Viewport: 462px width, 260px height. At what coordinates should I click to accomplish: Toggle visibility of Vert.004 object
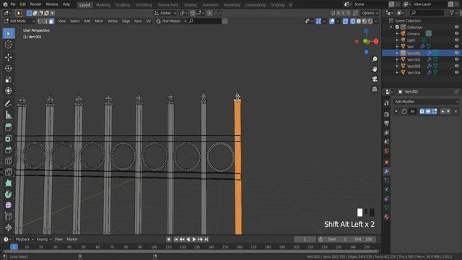[x=456, y=72]
